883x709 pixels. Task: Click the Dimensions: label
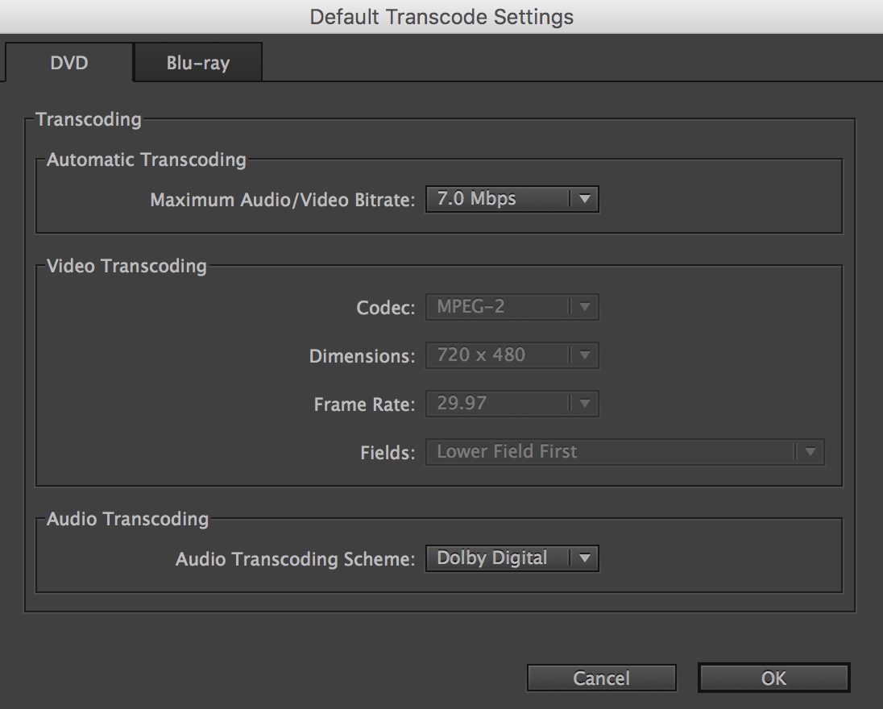(362, 356)
